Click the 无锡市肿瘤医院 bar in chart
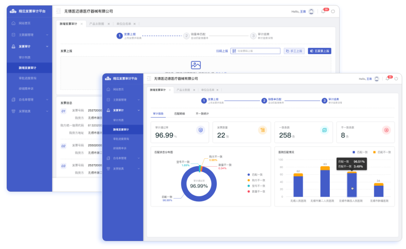 (379, 190)
